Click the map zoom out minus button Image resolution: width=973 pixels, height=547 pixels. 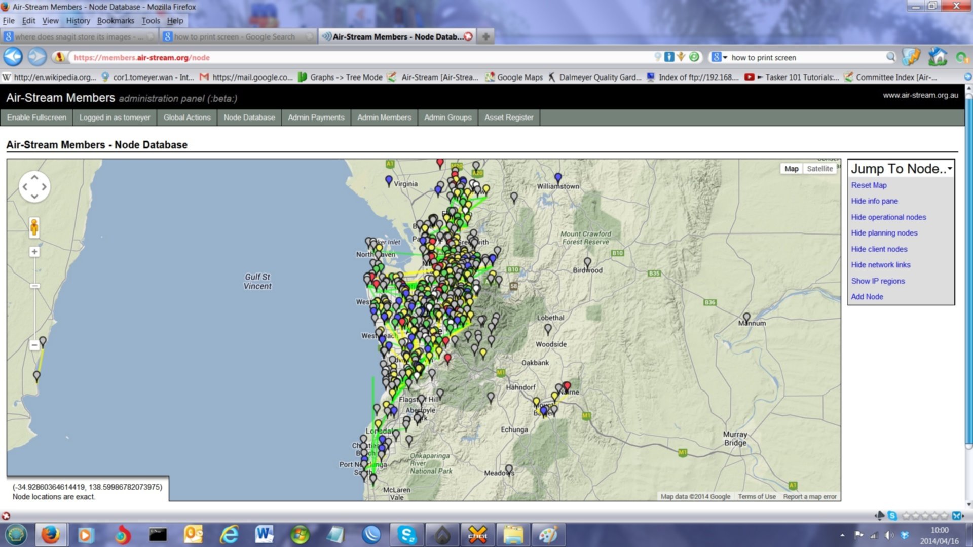(x=34, y=345)
